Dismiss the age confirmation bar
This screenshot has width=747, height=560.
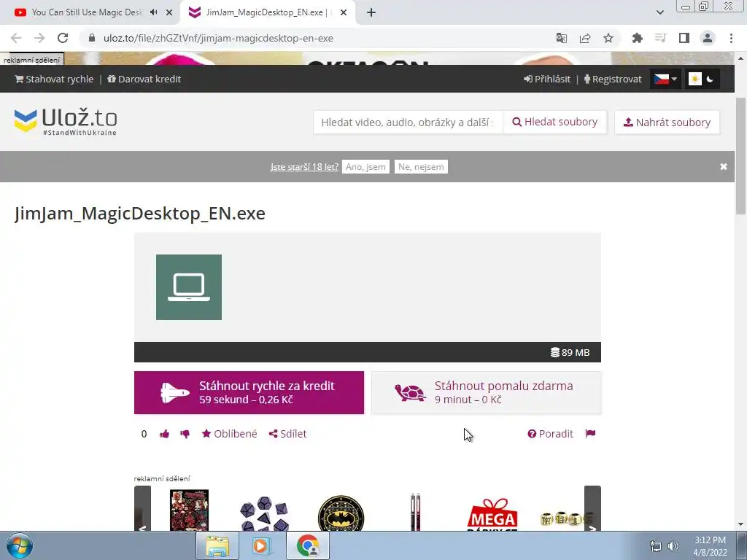[x=723, y=167]
